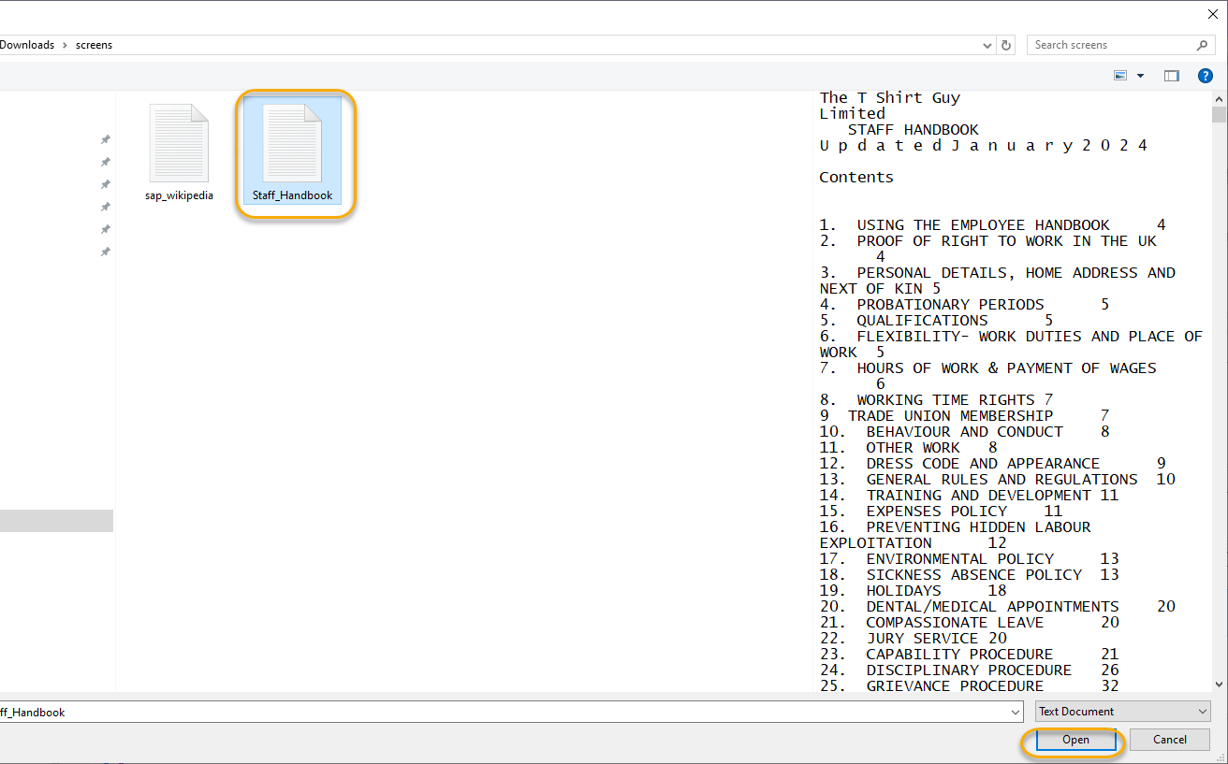
Task: Click 'DENTAL/MEDICAL APPOINTMENTS' line
Action: point(998,607)
